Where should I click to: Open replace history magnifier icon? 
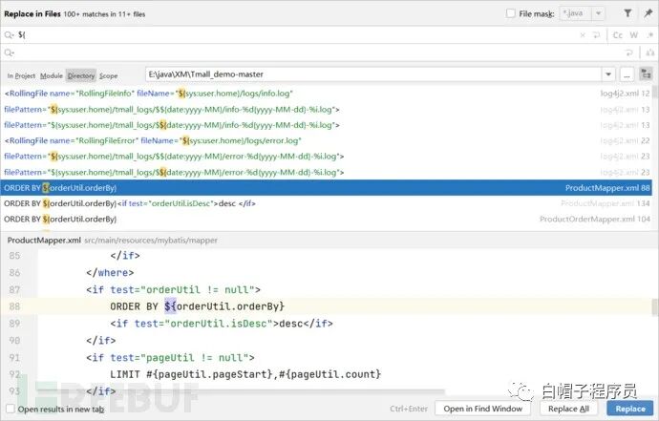(10, 53)
